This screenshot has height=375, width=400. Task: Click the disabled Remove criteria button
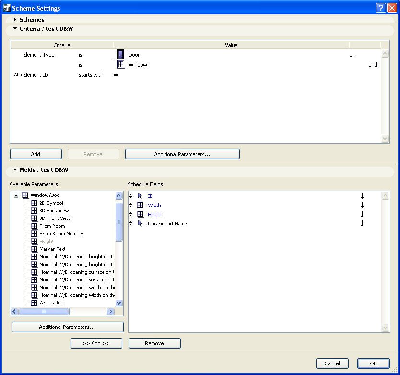coord(94,154)
